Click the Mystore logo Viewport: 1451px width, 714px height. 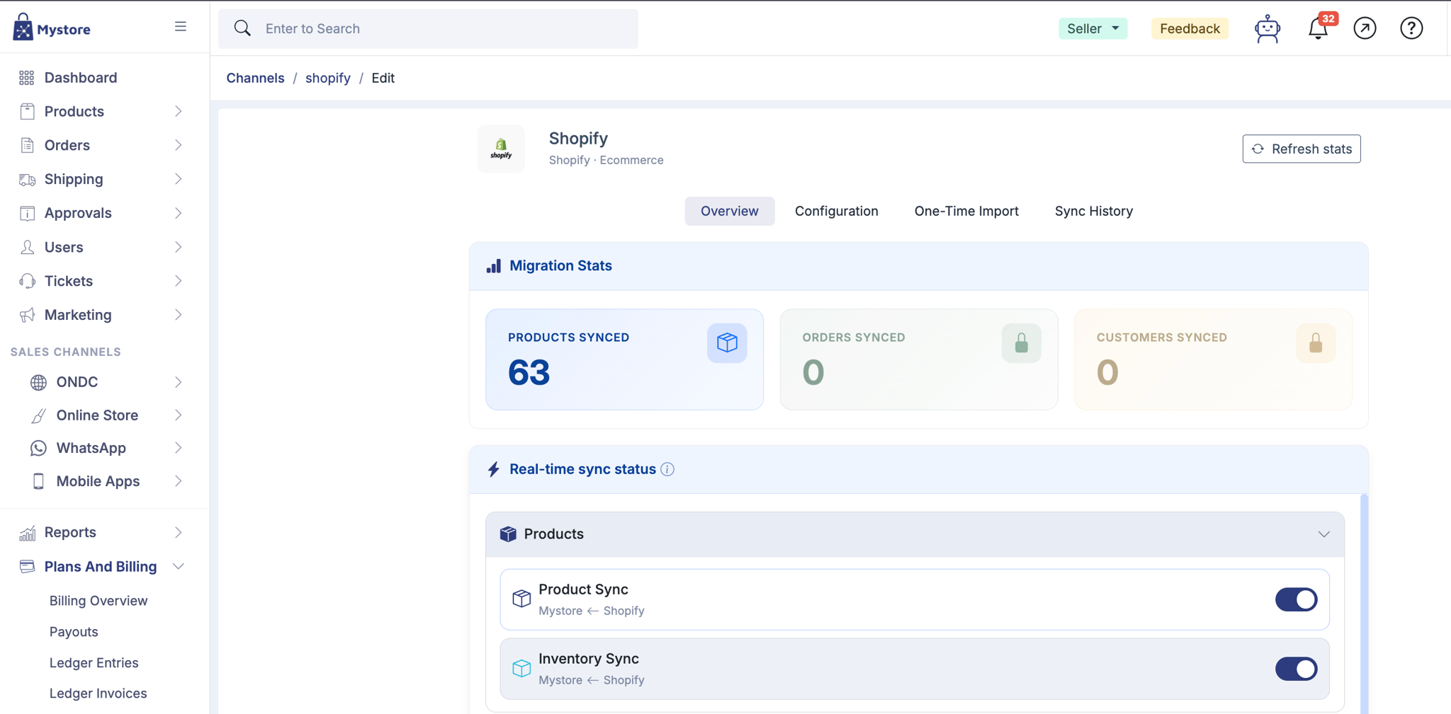[x=52, y=28]
